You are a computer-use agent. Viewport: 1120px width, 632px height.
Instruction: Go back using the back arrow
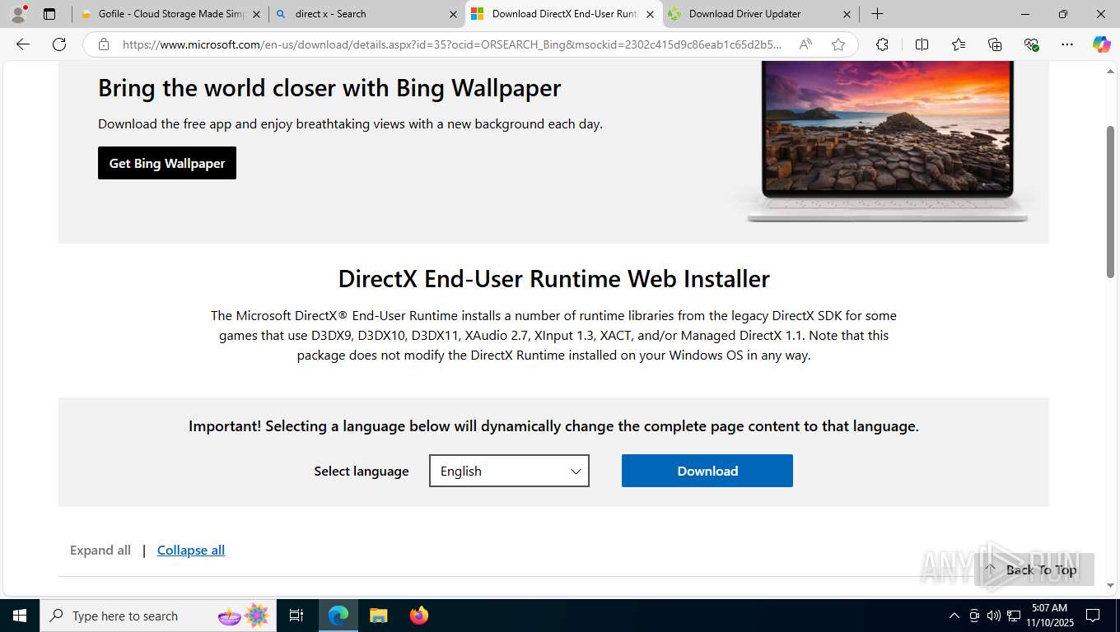[x=23, y=44]
